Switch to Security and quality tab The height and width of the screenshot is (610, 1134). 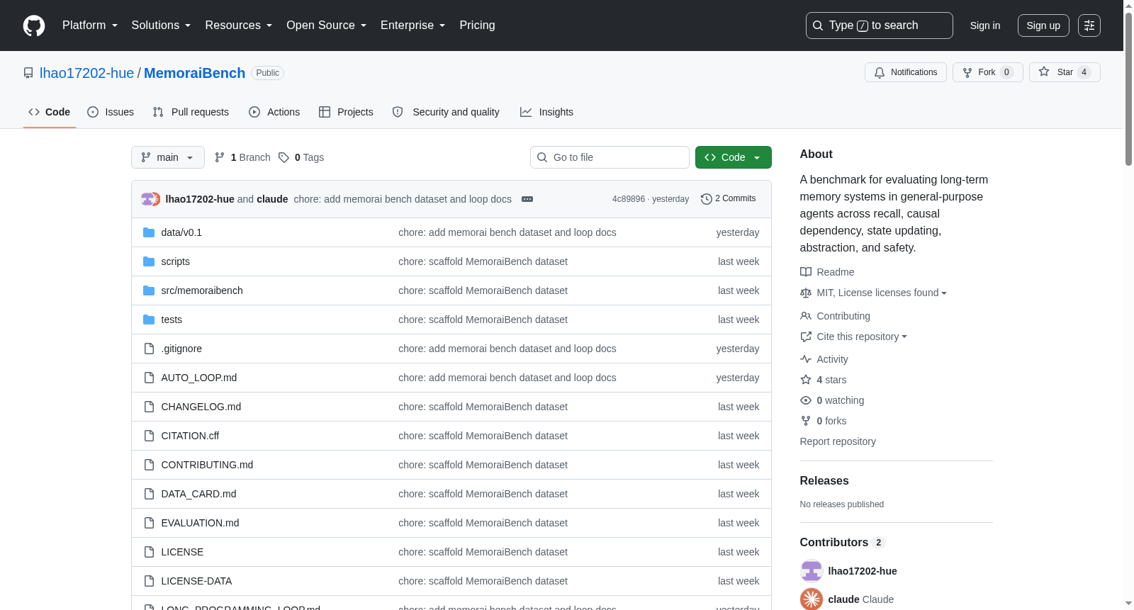pos(446,112)
